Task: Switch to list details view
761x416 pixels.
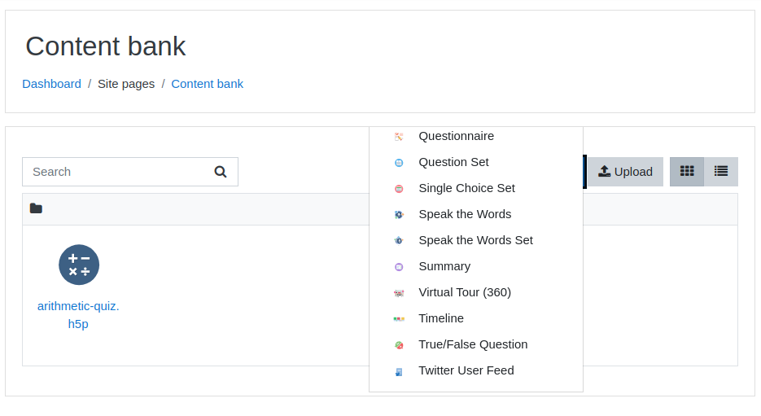Action: [x=721, y=171]
